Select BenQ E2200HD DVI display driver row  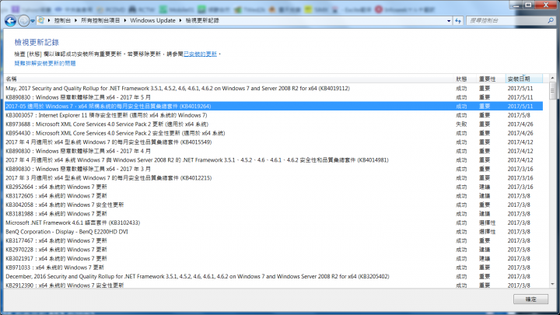[274, 232]
